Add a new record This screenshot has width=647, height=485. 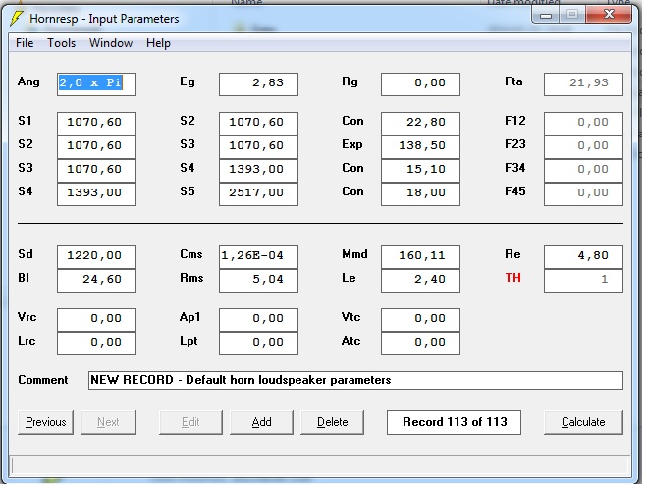(x=261, y=422)
